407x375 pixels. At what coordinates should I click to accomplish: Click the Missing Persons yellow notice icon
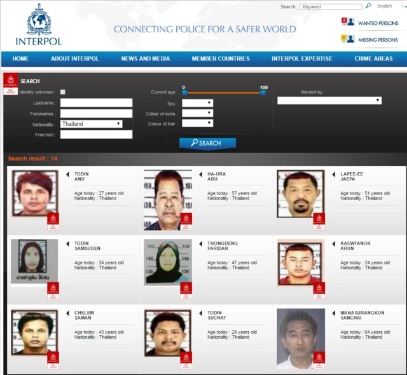click(347, 39)
